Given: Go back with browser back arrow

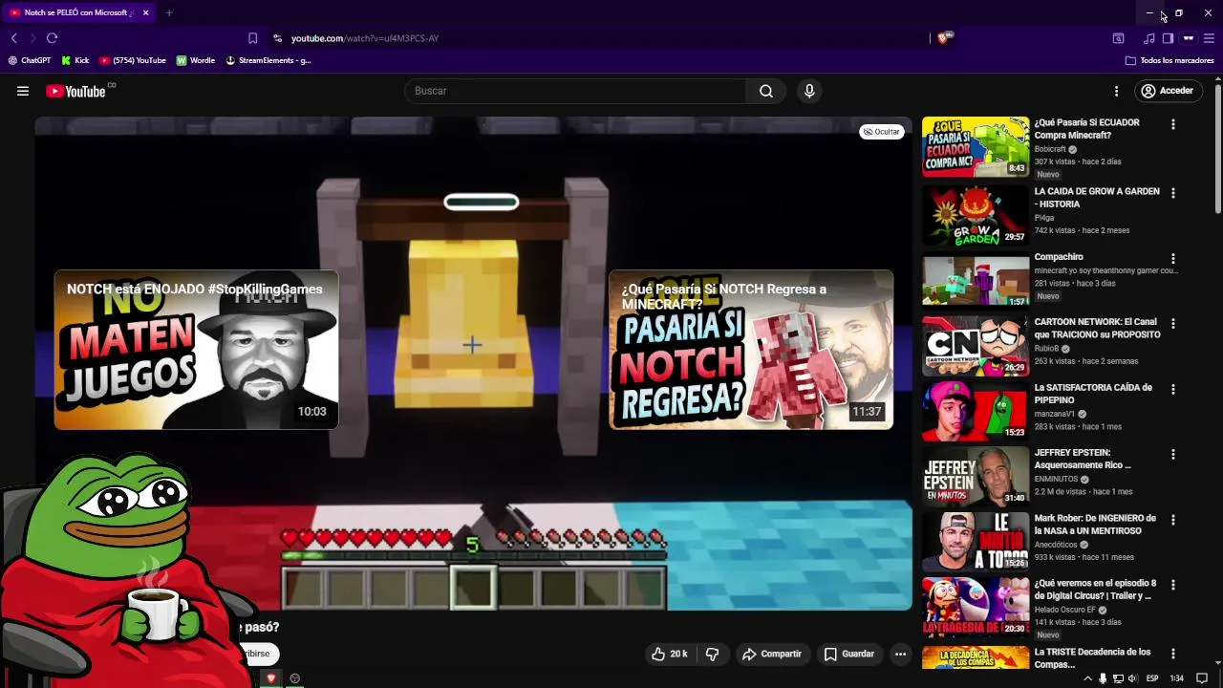Looking at the screenshot, I should pyautogui.click(x=14, y=38).
